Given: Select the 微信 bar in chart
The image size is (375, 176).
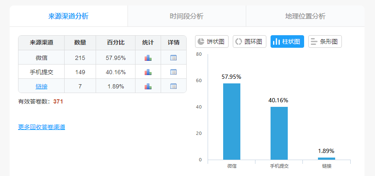Looking at the screenshot, I should point(232,122).
